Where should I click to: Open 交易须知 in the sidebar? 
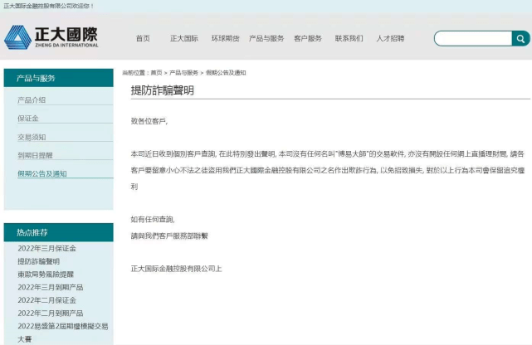click(x=32, y=137)
